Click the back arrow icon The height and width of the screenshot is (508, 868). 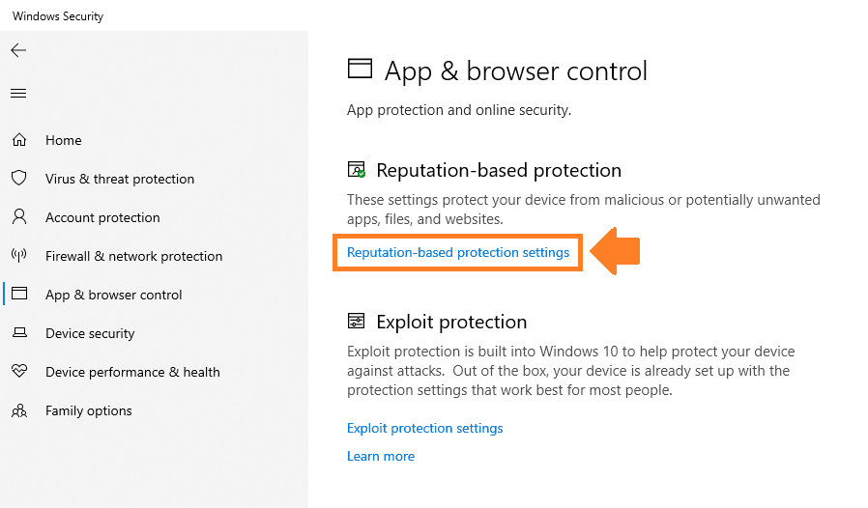point(18,50)
